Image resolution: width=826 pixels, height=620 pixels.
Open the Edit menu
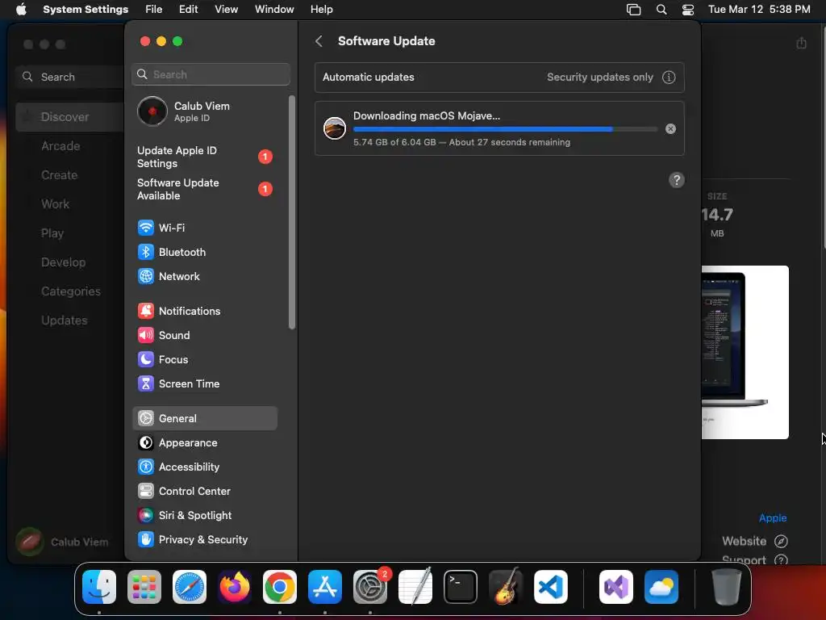point(189,10)
